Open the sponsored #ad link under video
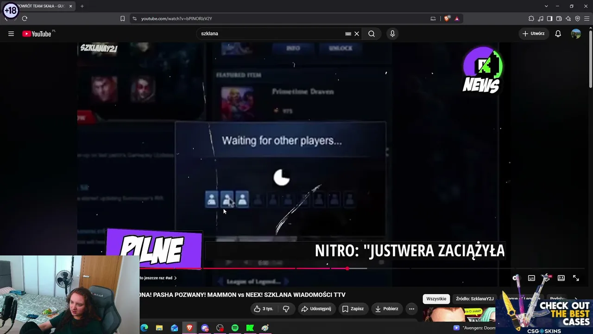This screenshot has width=593, height=334. point(159,278)
